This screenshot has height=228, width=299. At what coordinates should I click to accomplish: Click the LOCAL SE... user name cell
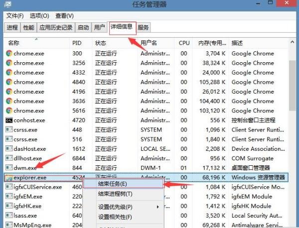tap(155, 149)
